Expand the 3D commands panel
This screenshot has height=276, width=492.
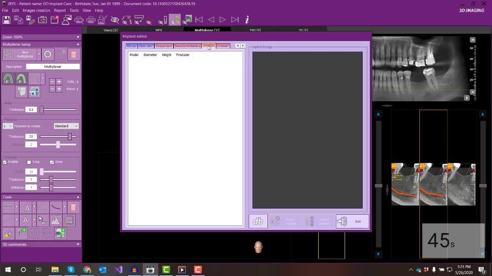78,244
